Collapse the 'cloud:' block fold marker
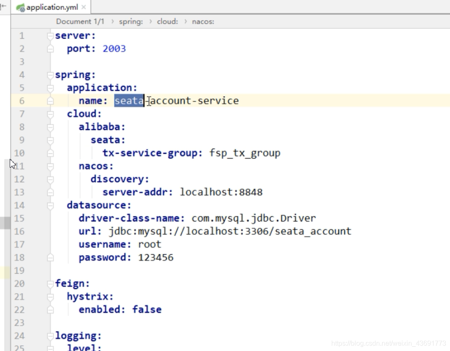The width and height of the screenshot is (450, 351). [x=50, y=114]
